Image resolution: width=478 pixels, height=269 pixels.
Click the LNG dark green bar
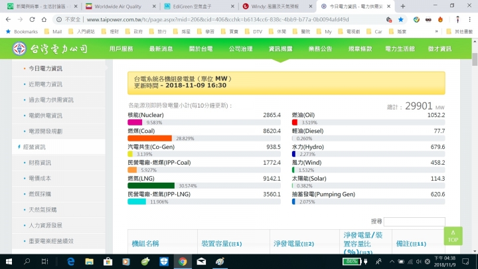click(x=151, y=185)
